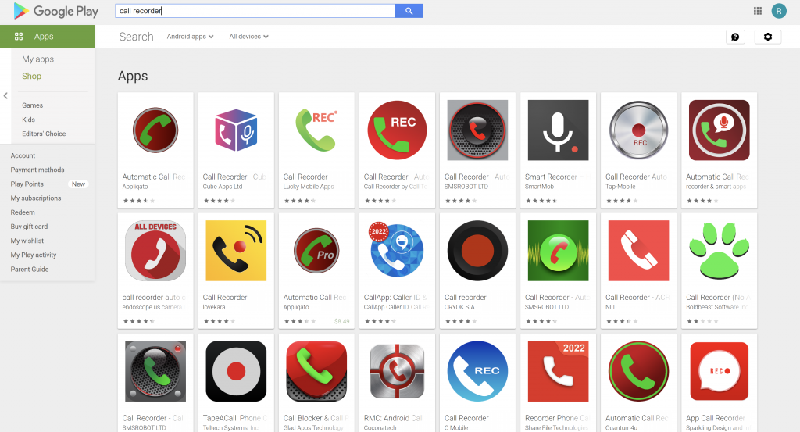This screenshot has height=432, width=800.
Task: Expand the Android apps filter dropdown
Action: click(x=190, y=37)
